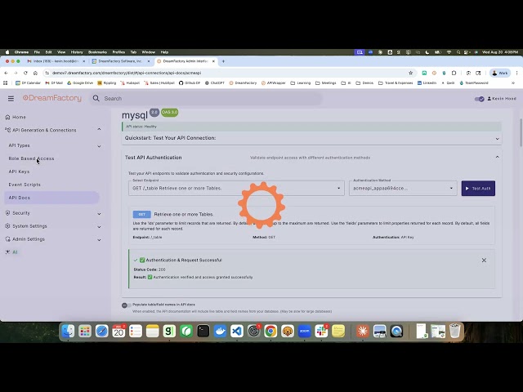The width and height of the screenshot is (523, 392).
Task: Enable Populate table/field names in API docs
Action: 127,305
